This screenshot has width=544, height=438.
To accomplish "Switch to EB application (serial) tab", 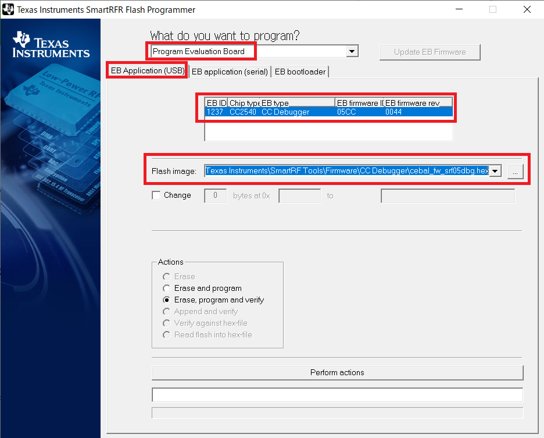I will [x=230, y=72].
